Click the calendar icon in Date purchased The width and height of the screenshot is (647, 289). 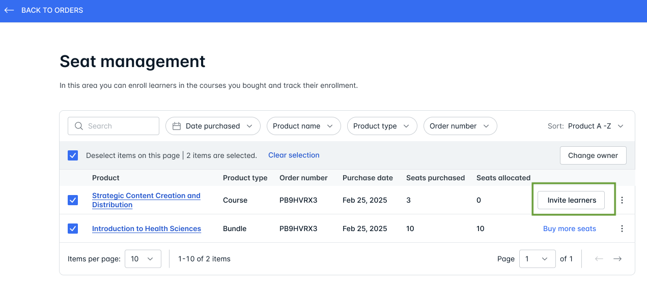177,126
